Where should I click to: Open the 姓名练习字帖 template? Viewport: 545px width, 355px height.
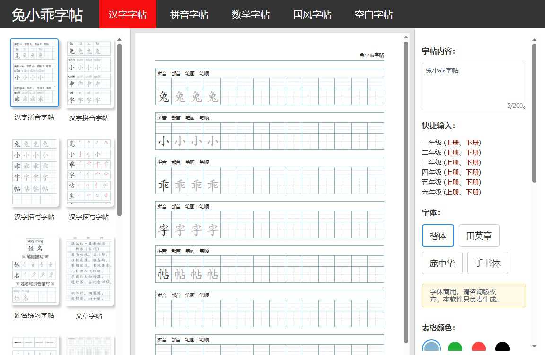(35, 270)
